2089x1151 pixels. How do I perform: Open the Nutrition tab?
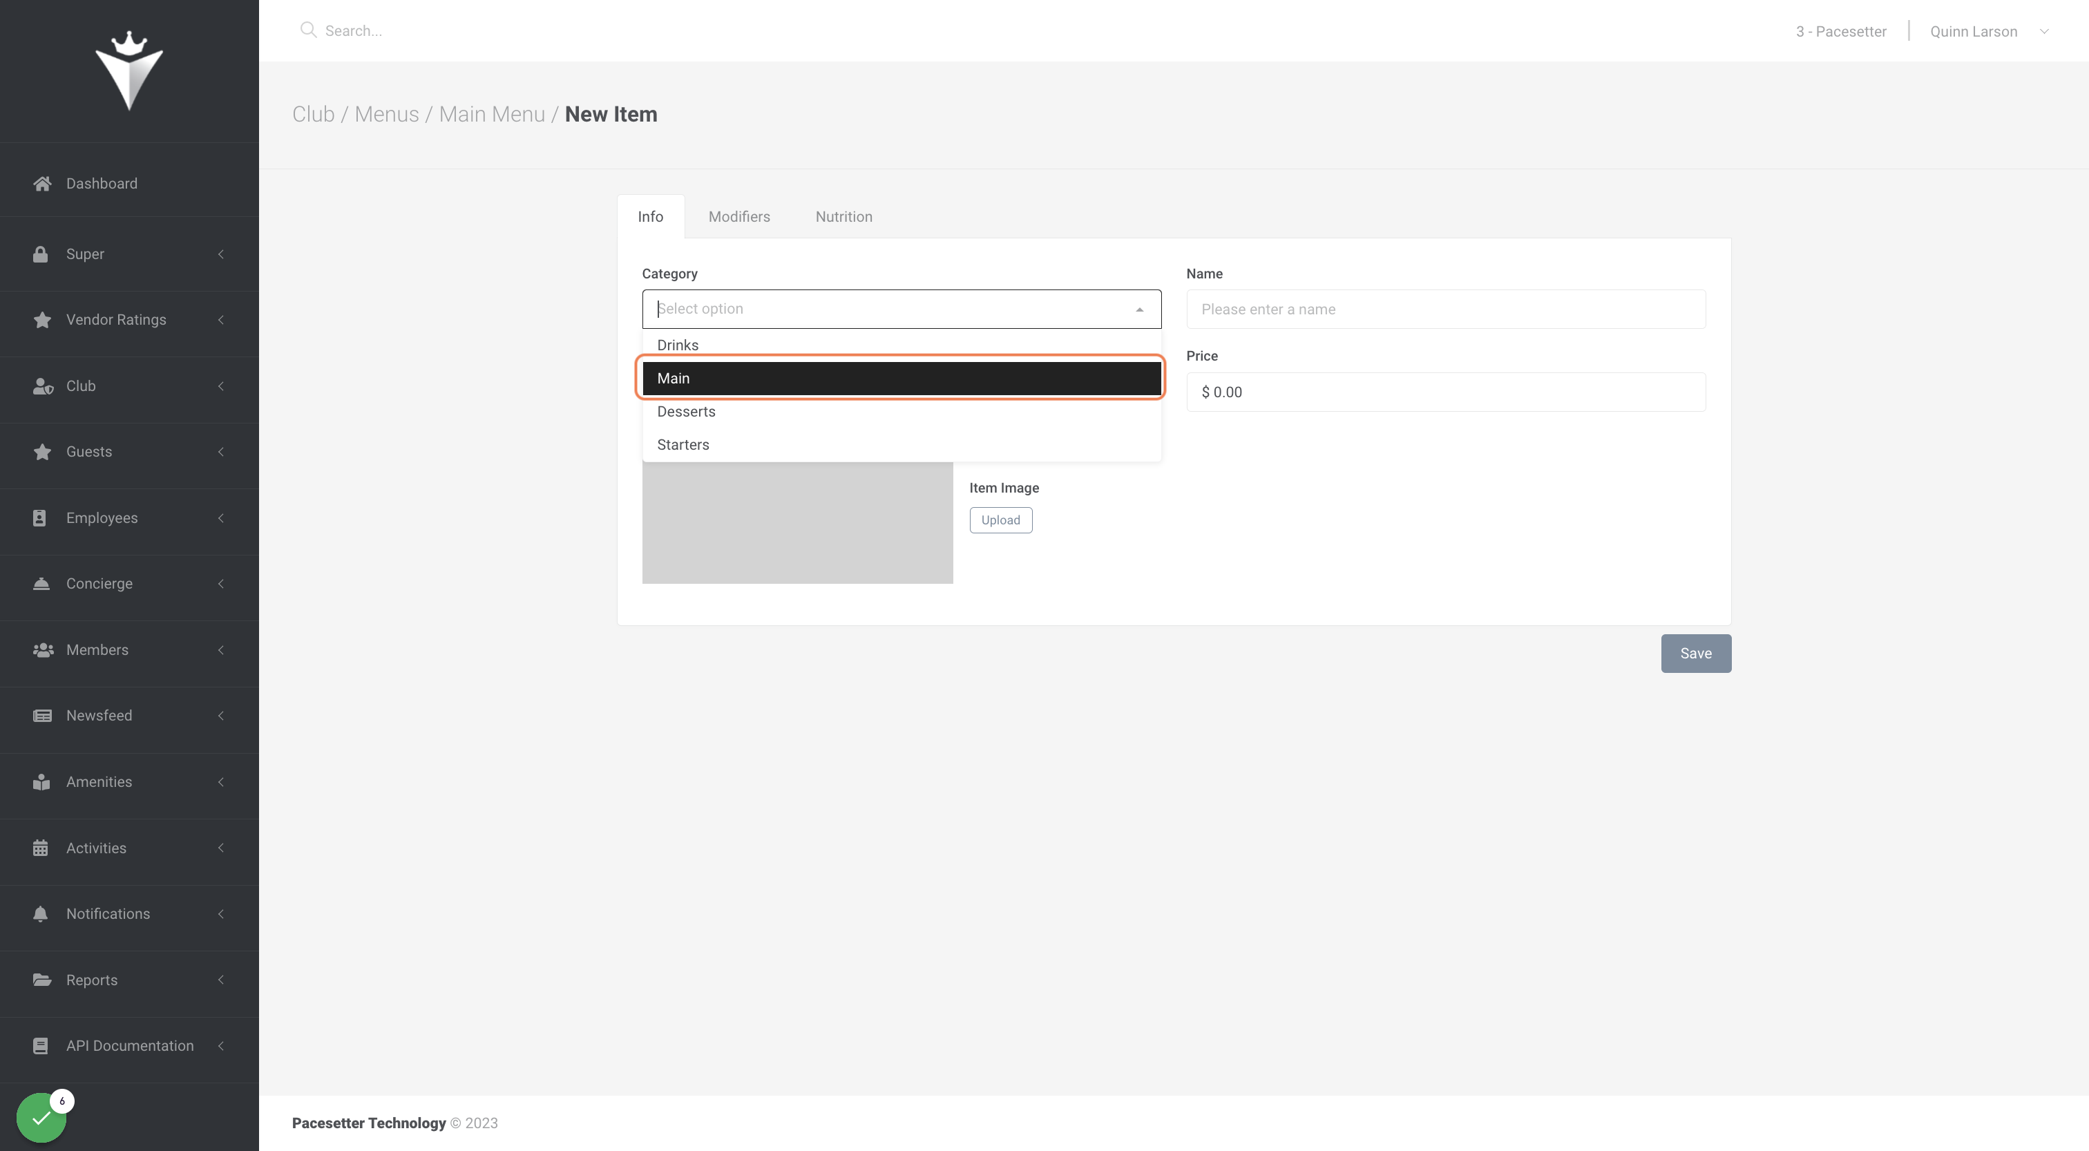843,218
